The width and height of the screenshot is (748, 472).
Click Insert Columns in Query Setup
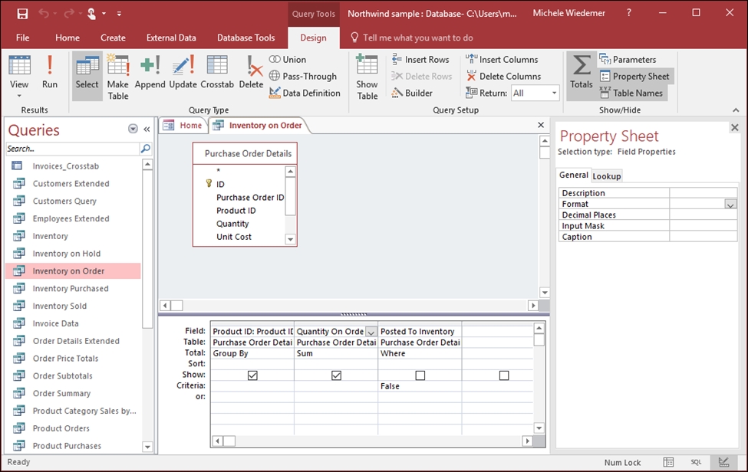[502, 60]
